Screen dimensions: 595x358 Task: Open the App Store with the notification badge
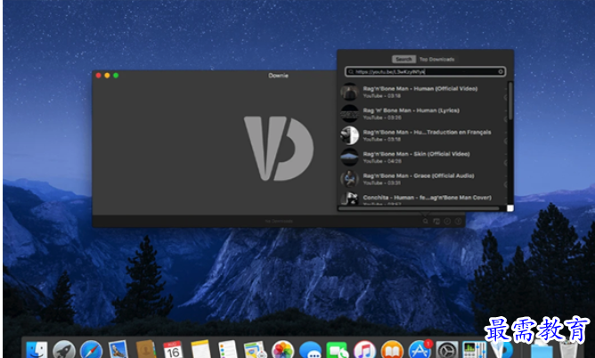[420, 349]
